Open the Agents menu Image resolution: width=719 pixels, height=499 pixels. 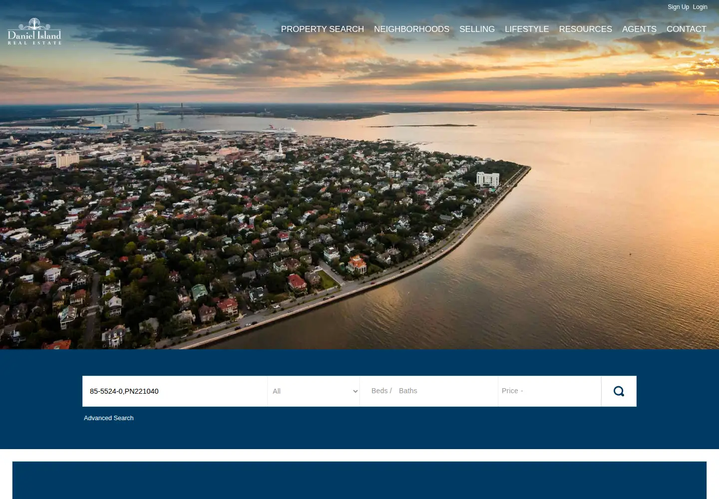pyautogui.click(x=639, y=29)
